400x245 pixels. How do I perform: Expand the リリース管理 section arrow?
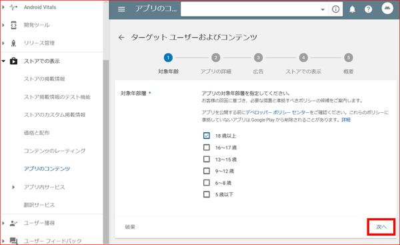coord(3,43)
